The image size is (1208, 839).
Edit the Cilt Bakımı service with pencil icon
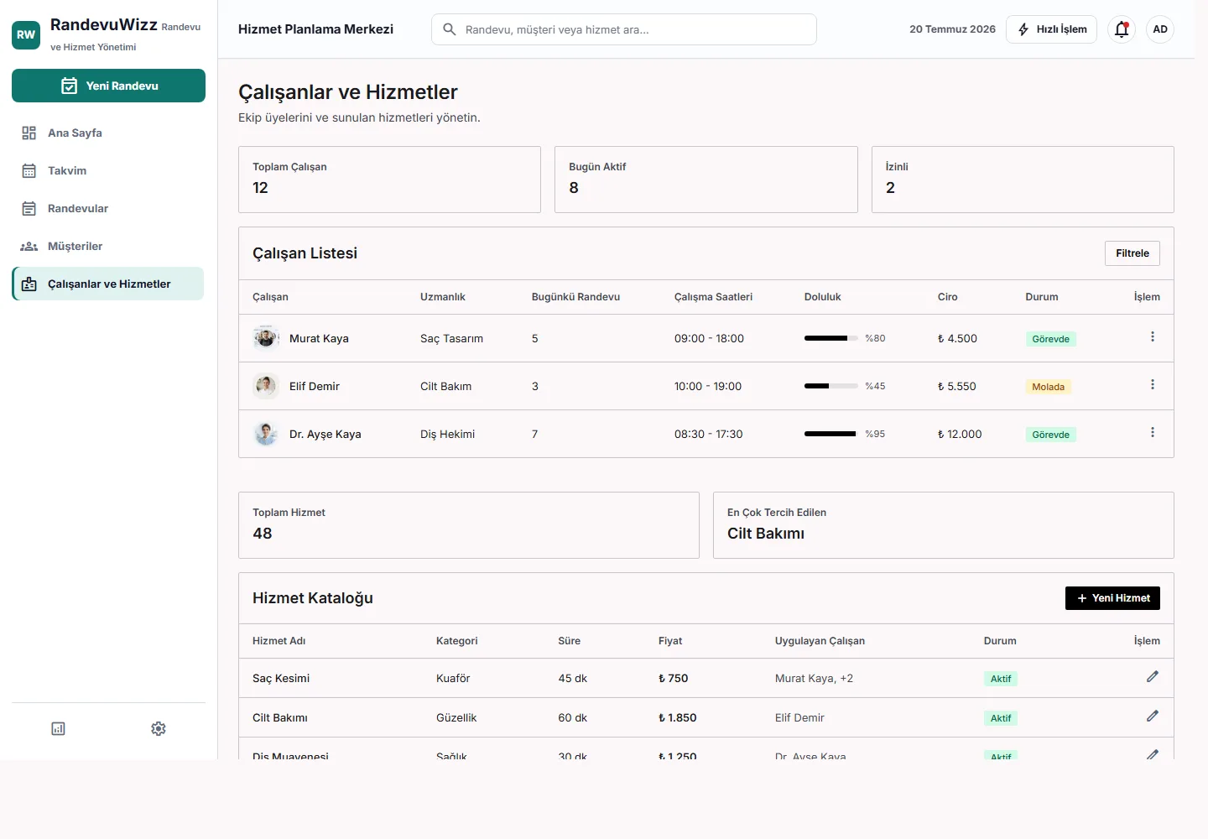click(x=1153, y=716)
